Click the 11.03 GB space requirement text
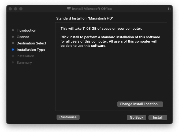Image resolution: width=179 pixels, height=132 pixels. [x=101, y=28]
